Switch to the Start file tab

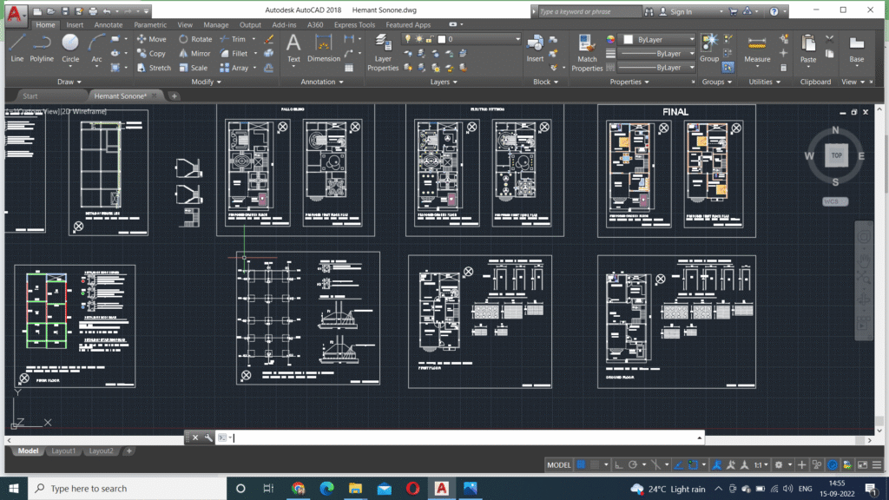coord(30,95)
